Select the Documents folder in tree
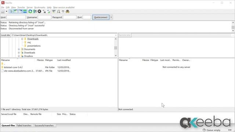 [x=29, y=49]
